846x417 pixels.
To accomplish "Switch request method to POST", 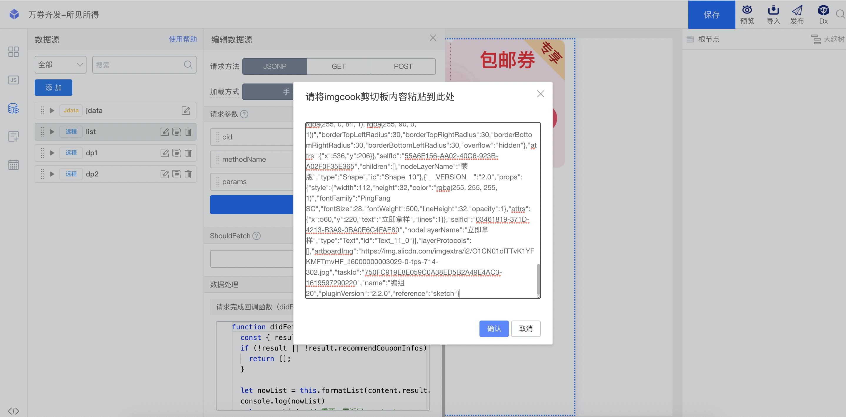I will click(403, 66).
